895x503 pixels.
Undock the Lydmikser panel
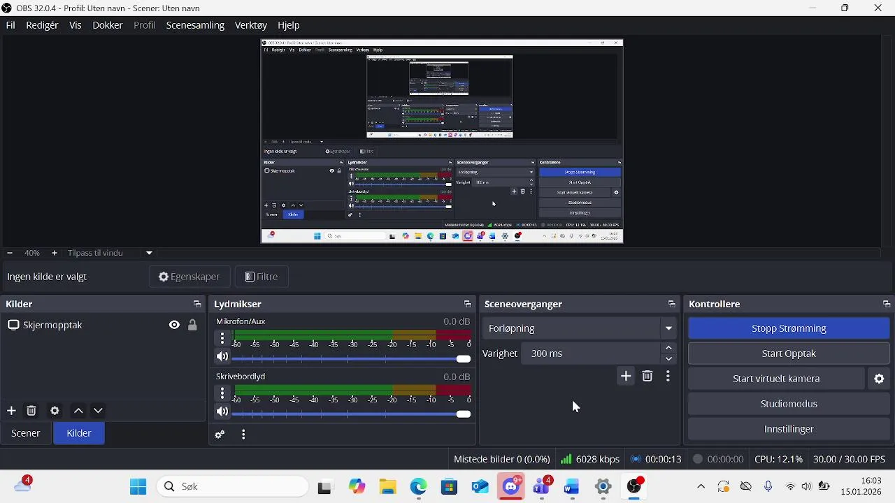click(x=468, y=304)
